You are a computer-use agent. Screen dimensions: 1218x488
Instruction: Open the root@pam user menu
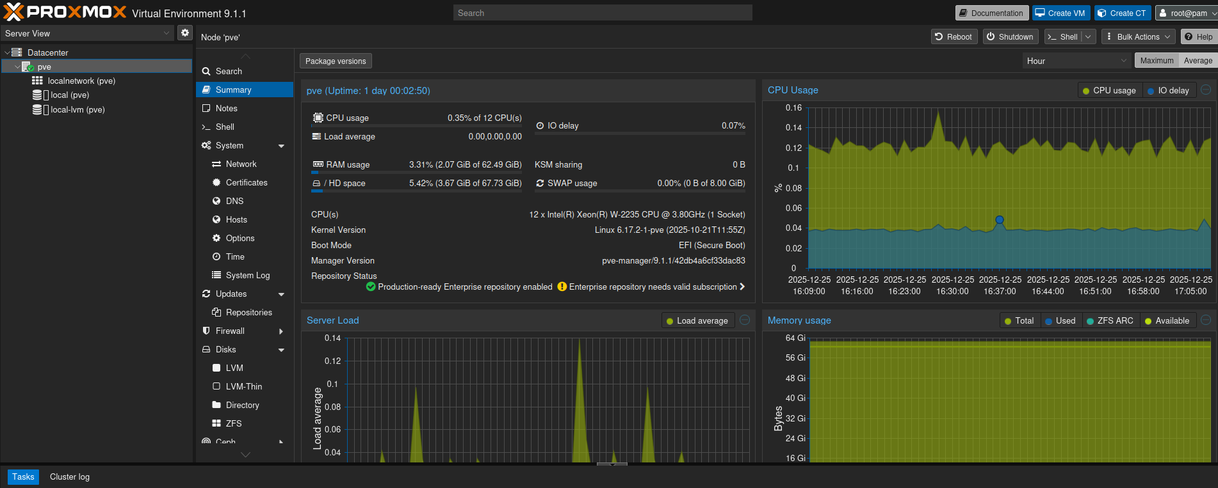[1185, 13]
